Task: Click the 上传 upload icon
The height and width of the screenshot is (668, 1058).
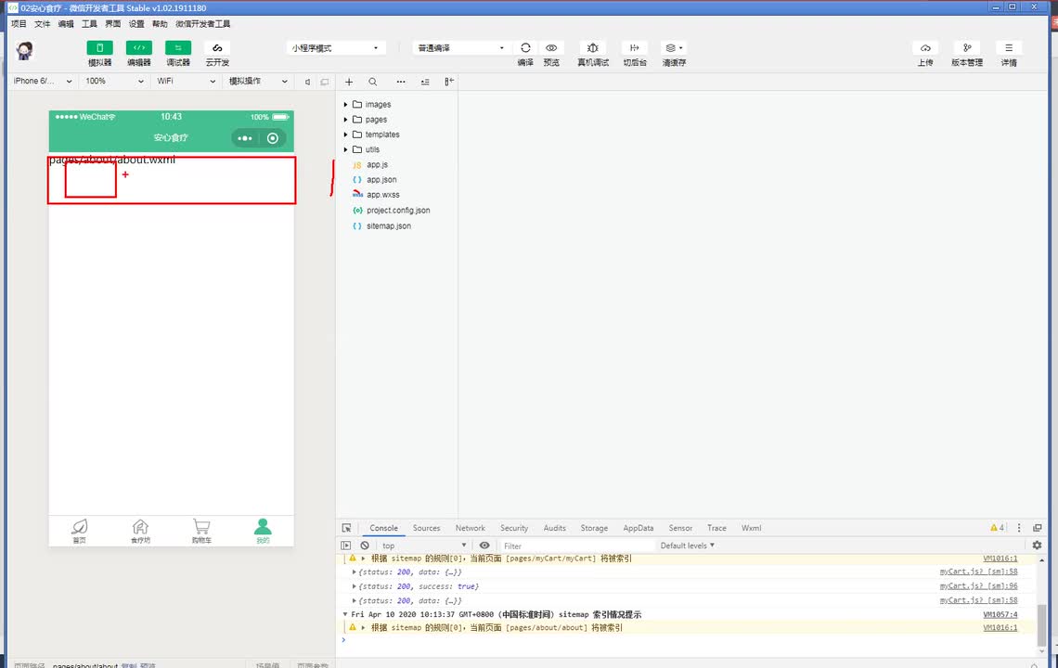Action: [x=925, y=48]
